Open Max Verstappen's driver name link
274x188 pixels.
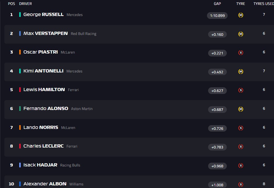pyautogui.click(x=45, y=33)
